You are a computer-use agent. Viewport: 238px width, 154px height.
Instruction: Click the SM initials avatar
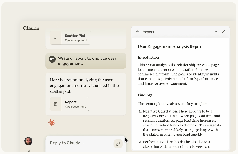pos(52,59)
